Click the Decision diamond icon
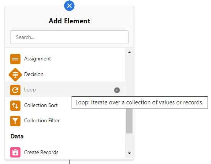Image resolution: width=211 pixels, height=164 pixels. coord(15,75)
